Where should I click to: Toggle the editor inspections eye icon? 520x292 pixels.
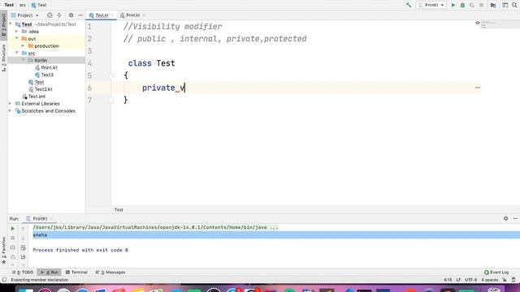point(478,23)
